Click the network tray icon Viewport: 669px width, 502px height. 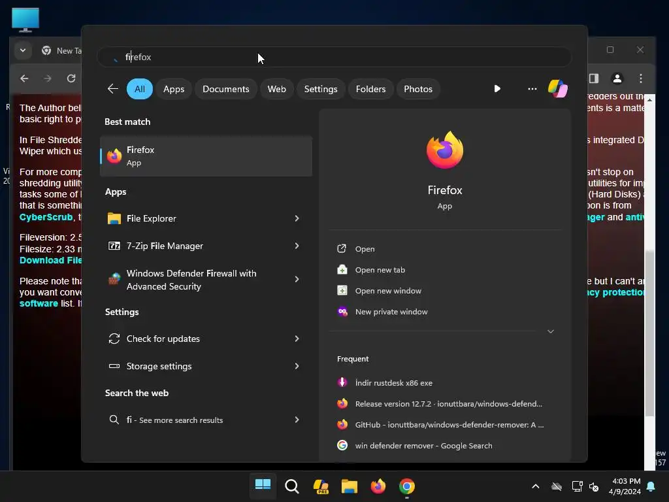(x=577, y=486)
